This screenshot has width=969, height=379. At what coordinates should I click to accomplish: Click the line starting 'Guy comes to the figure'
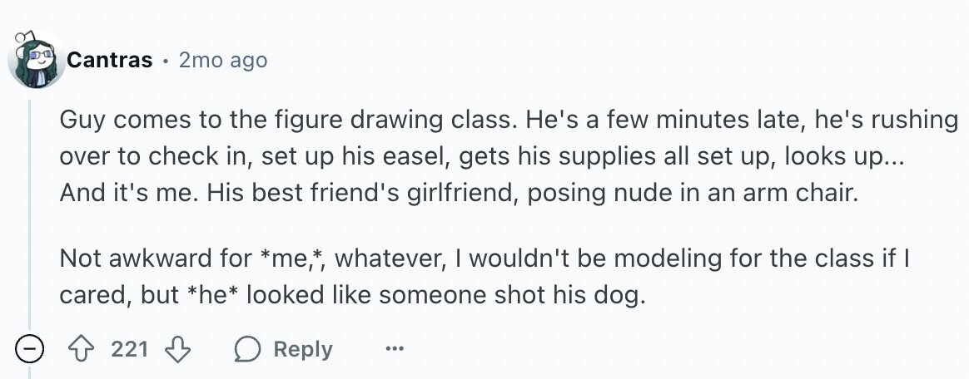509,120
